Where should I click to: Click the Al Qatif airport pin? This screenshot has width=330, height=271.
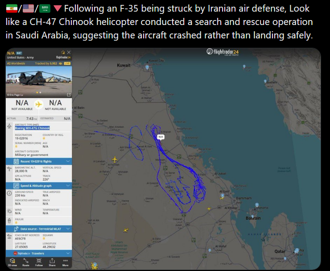(x=223, y=196)
